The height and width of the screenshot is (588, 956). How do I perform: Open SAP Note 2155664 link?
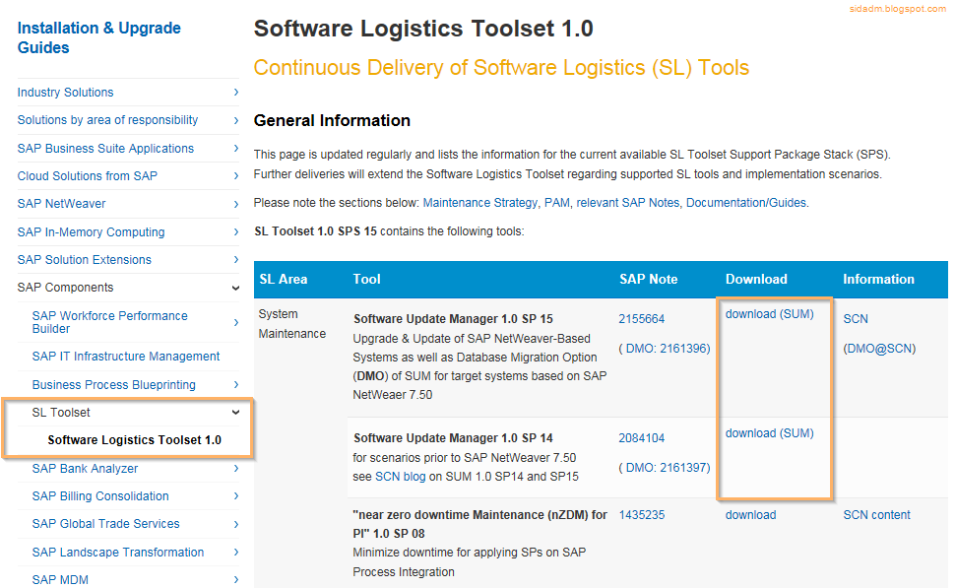pyautogui.click(x=641, y=319)
